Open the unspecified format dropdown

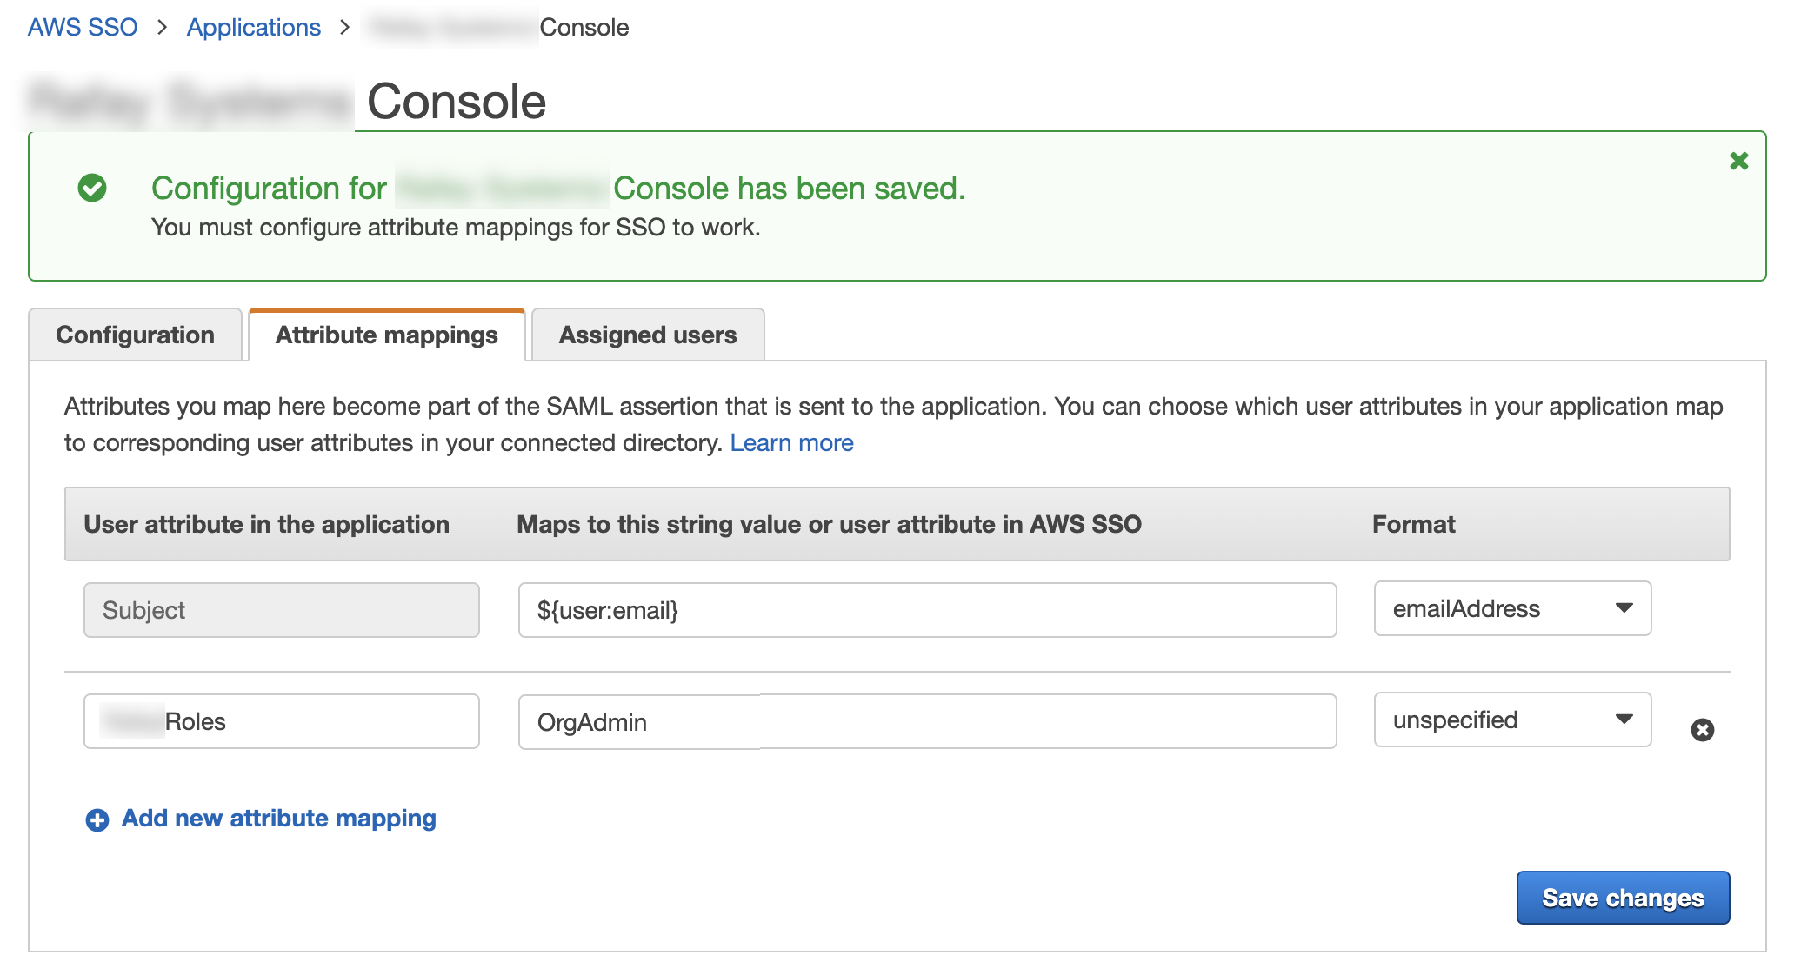(1512, 720)
